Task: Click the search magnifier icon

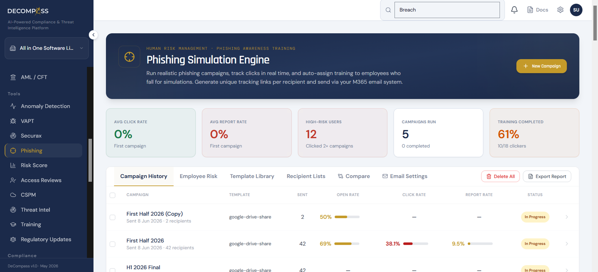Action: 388,10
